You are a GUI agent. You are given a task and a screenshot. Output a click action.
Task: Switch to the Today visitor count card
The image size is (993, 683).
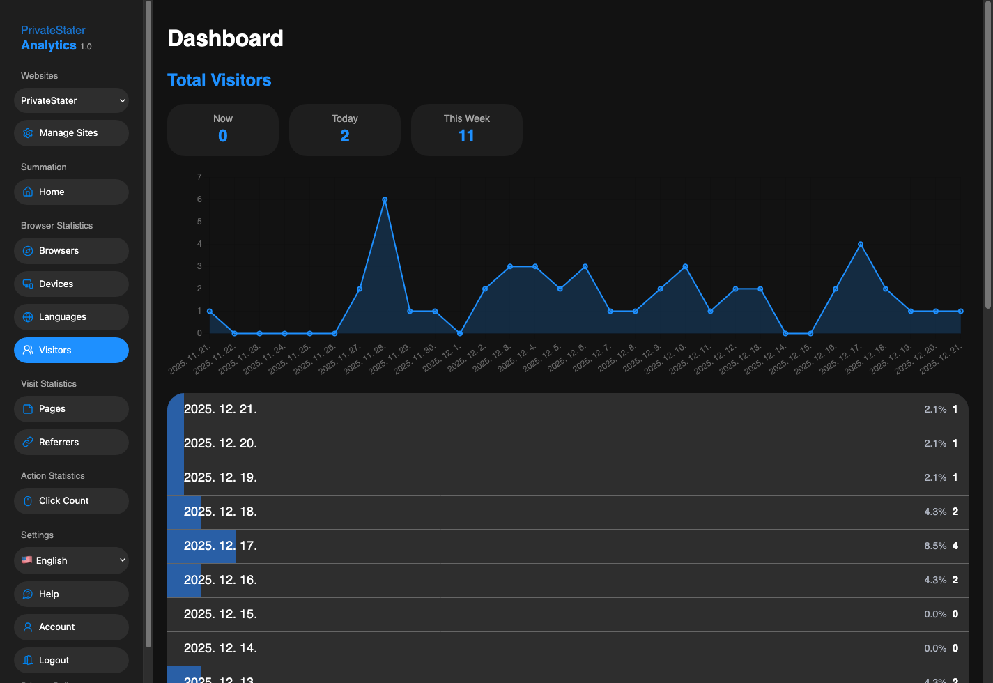344,130
